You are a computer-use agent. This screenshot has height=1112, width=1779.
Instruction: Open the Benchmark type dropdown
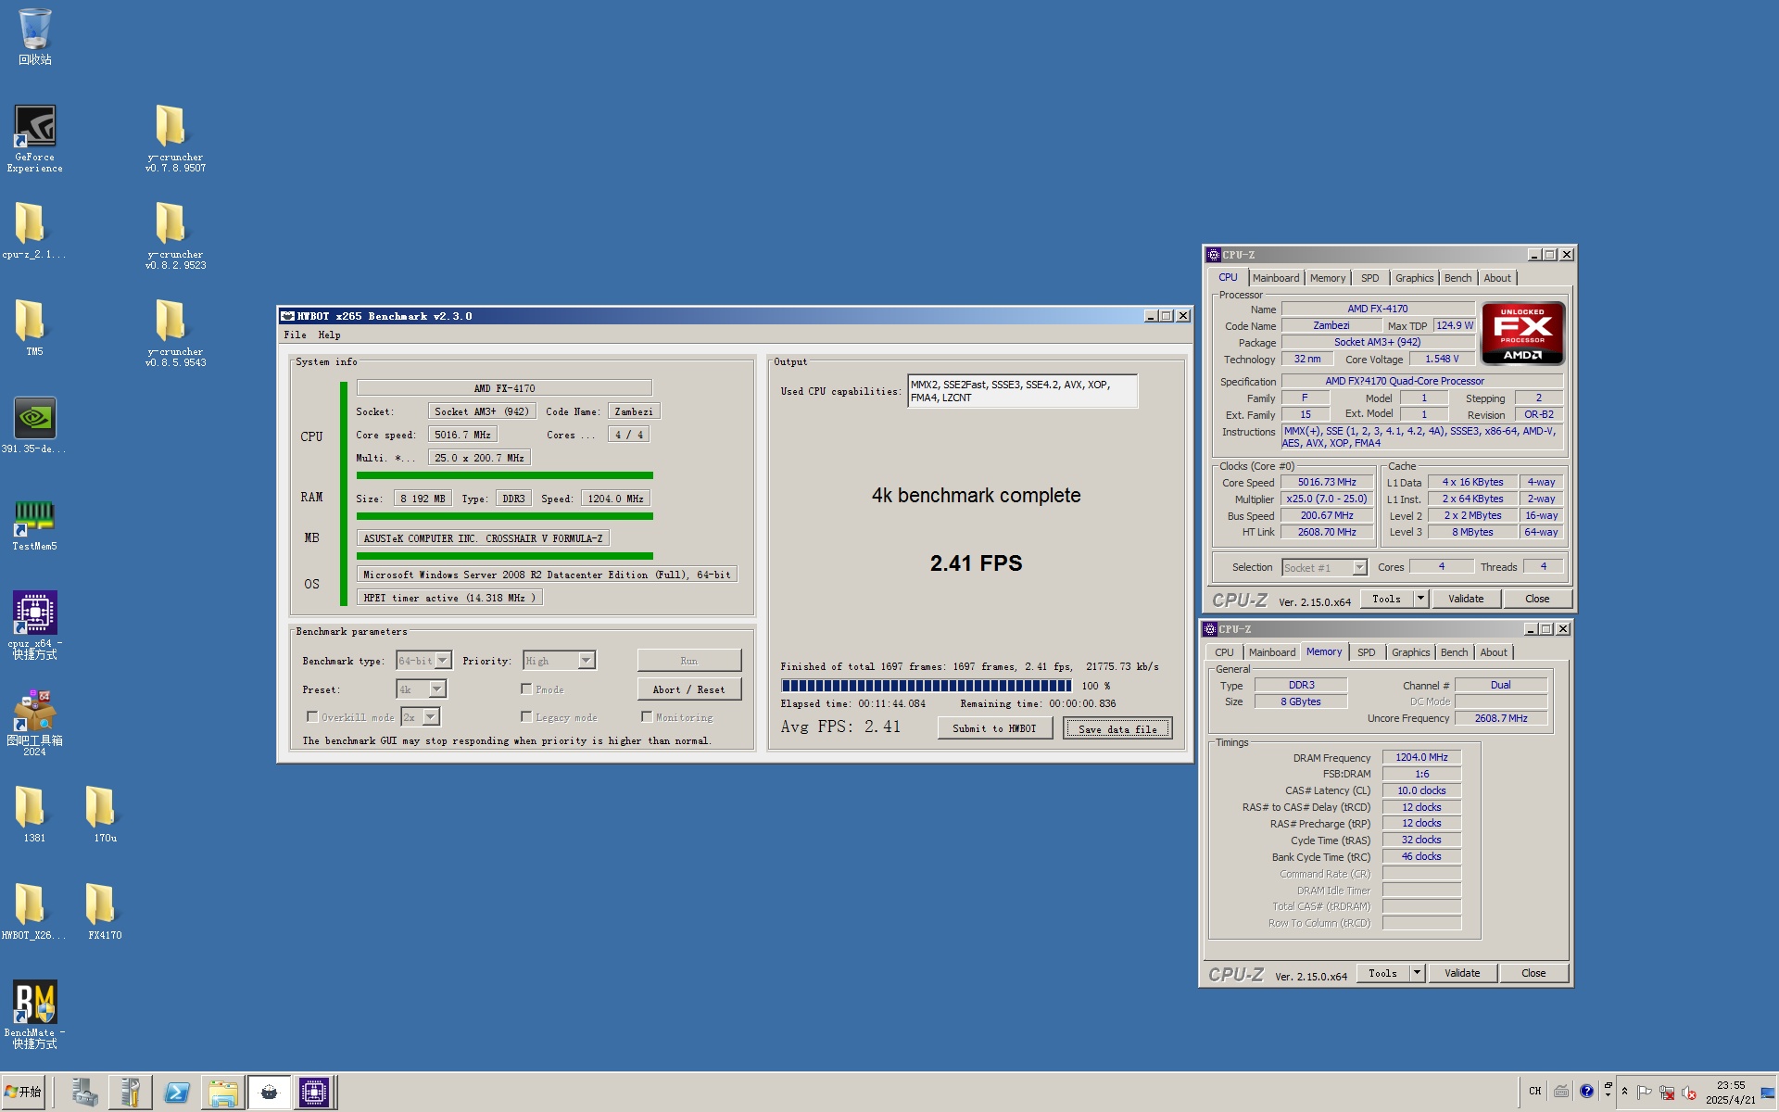423,661
